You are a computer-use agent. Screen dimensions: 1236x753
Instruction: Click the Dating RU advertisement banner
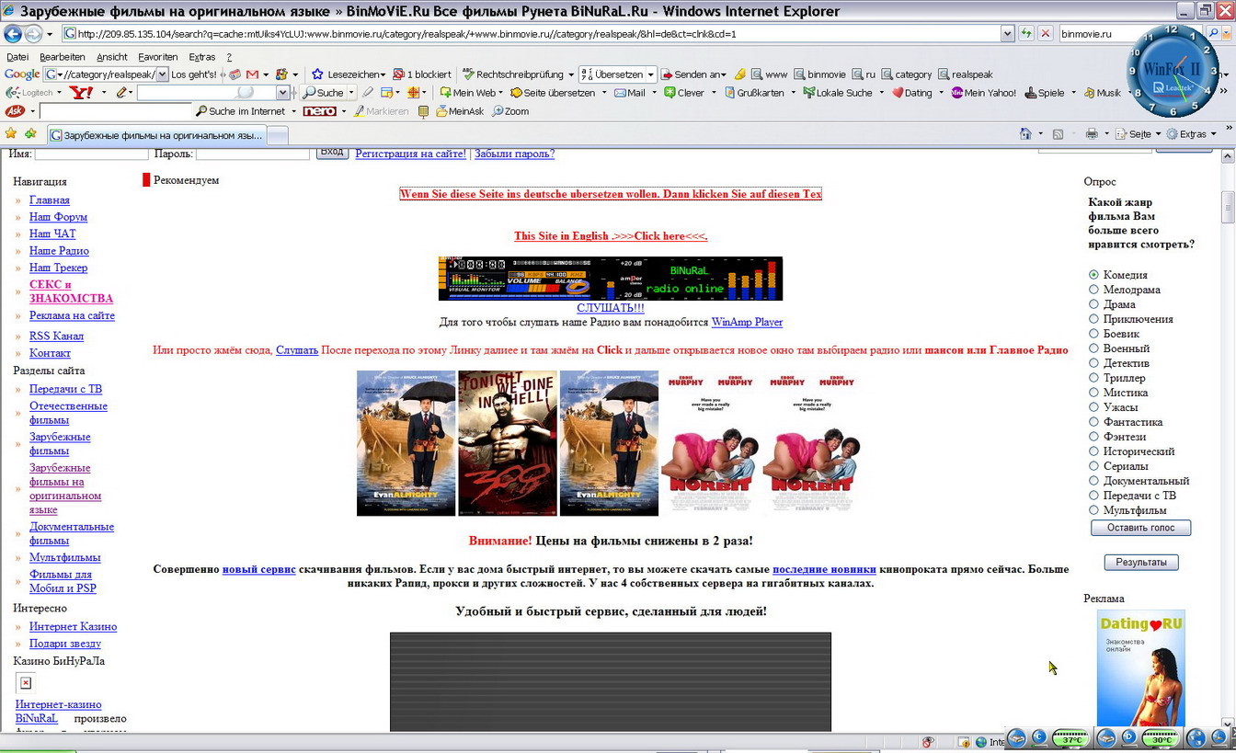pyautogui.click(x=1140, y=668)
